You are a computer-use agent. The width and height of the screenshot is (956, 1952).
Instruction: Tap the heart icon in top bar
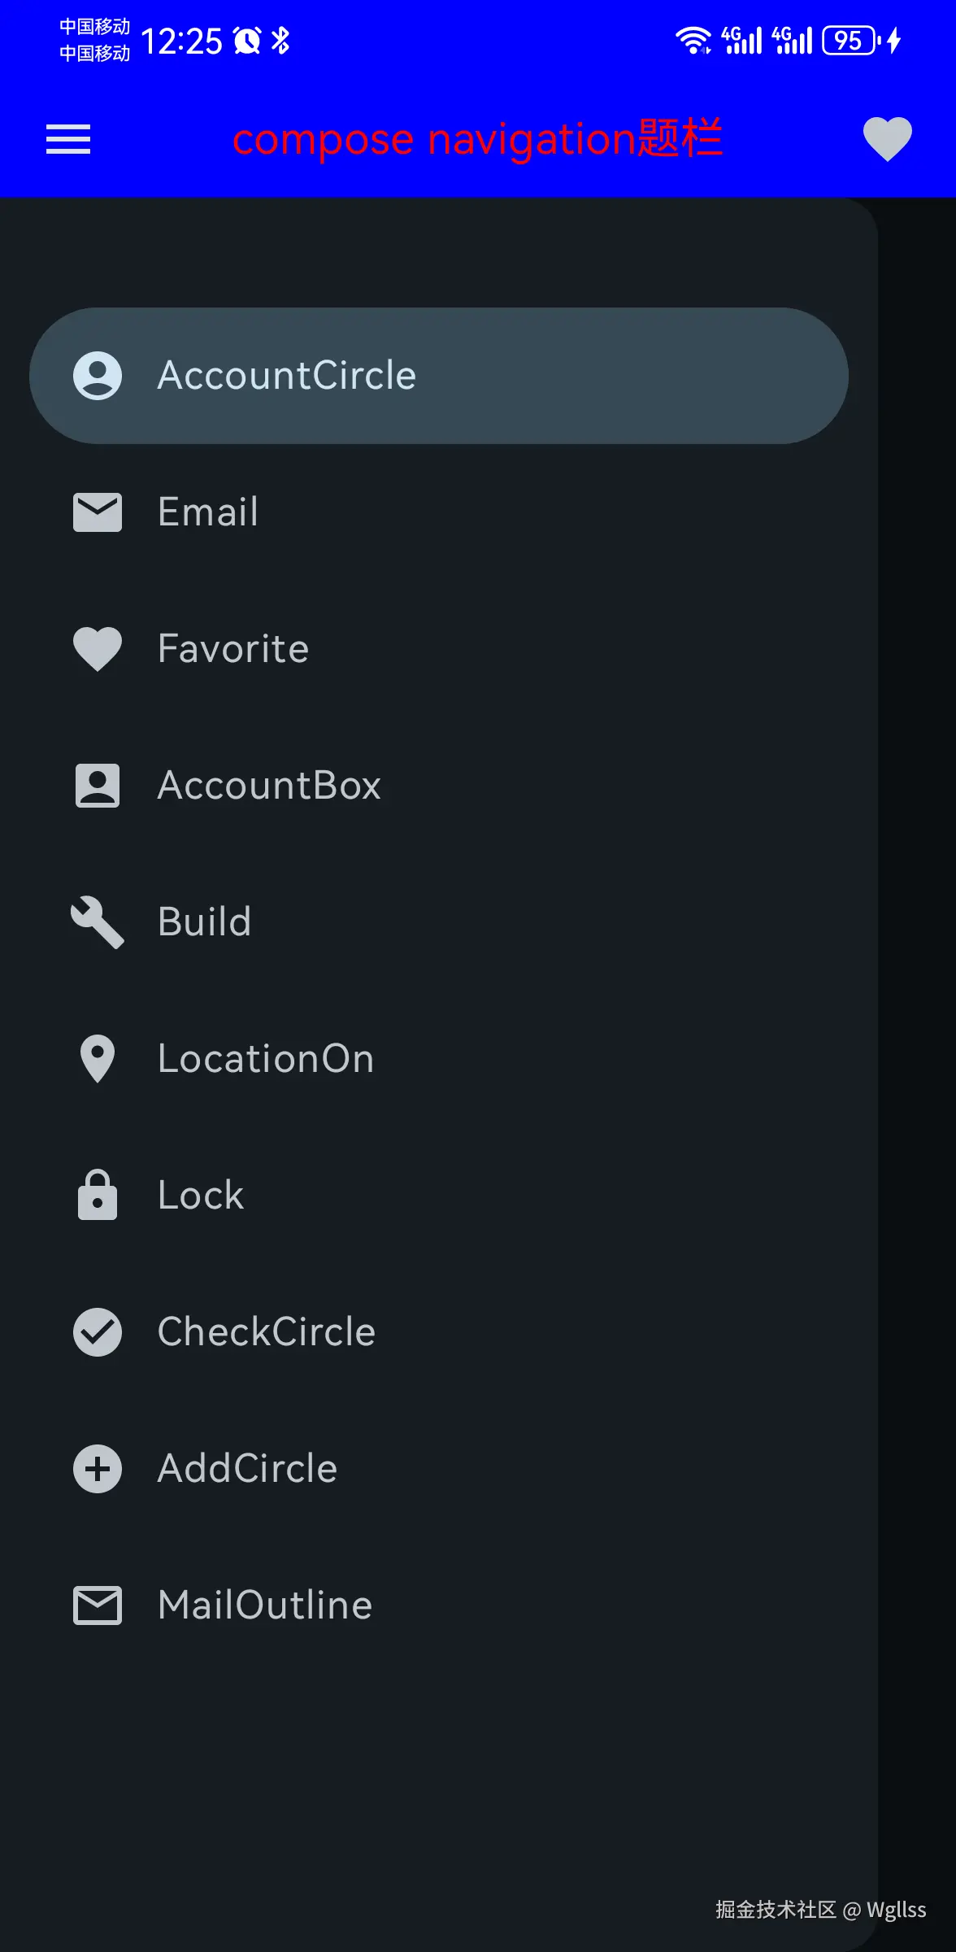[887, 139]
